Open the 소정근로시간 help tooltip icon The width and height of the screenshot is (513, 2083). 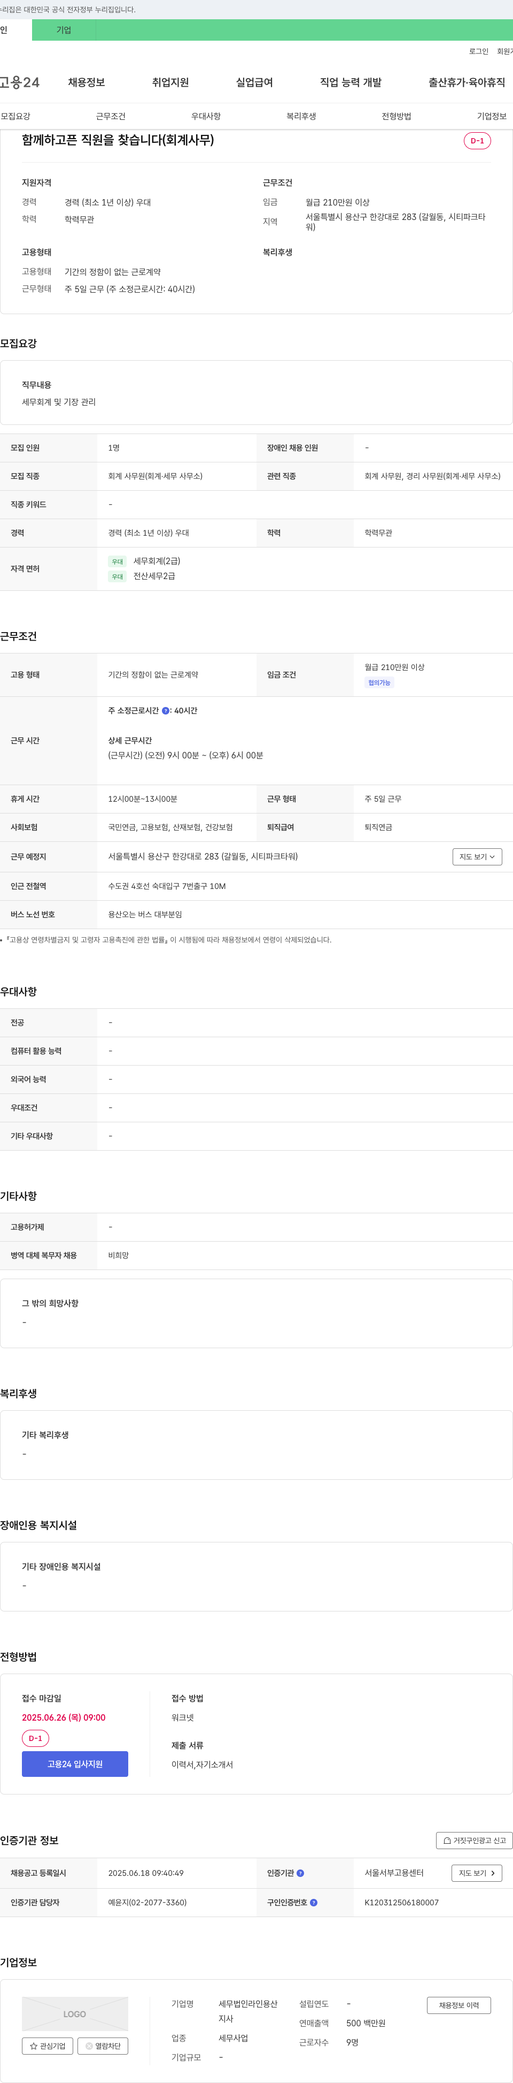pos(166,711)
